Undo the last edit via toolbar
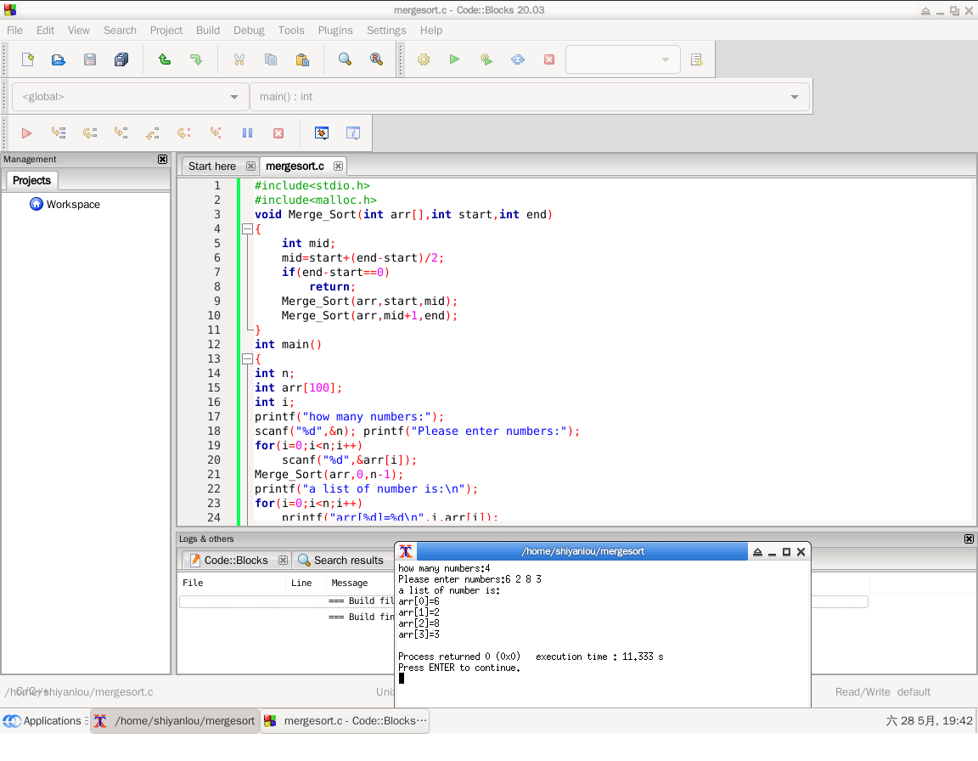Image resolution: width=978 pixels, height=761 pixels. pyautogui.click(x=165, y=59)
